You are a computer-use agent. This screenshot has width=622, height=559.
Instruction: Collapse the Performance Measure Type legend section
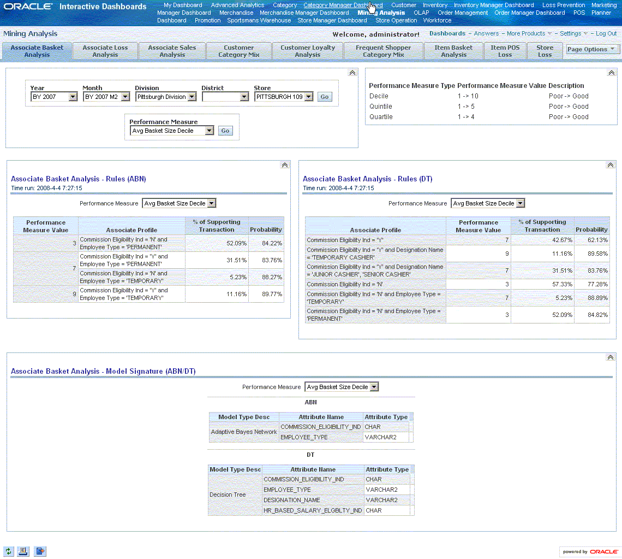pos(611,73)
